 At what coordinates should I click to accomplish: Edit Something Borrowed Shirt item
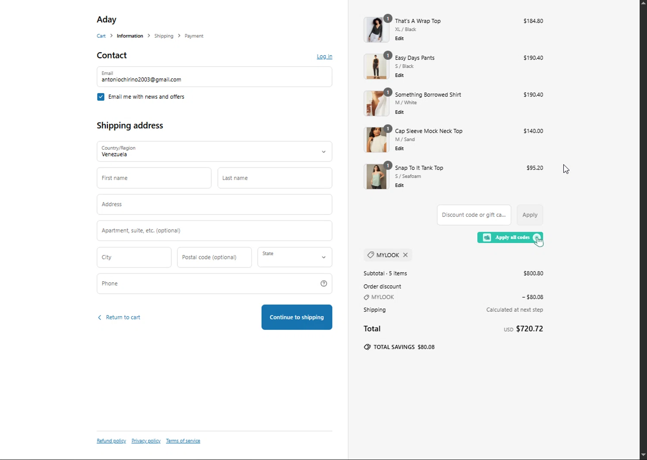(x=399, y=112)
